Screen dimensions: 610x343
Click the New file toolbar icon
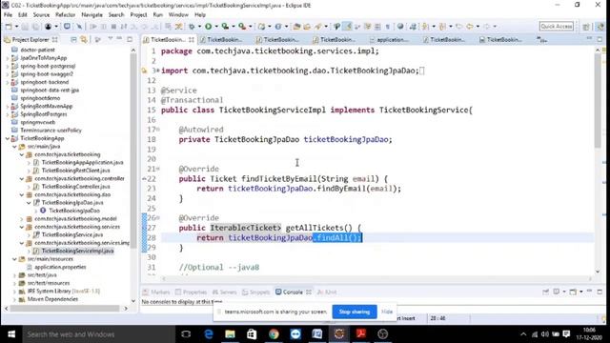9,27
